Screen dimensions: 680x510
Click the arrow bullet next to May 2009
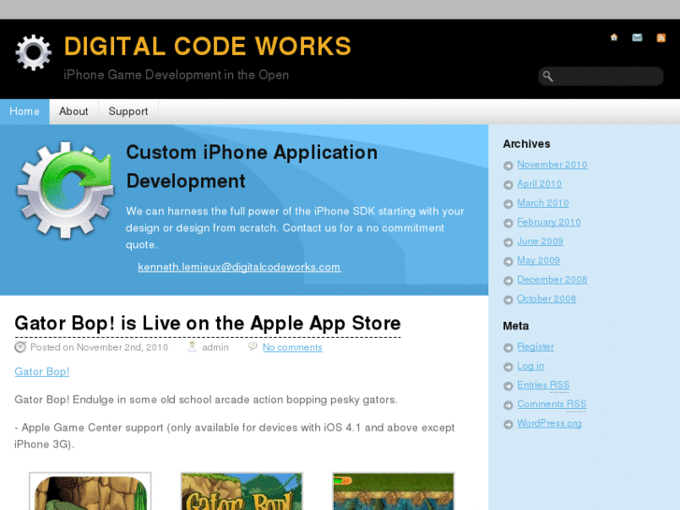coord(508,261)
